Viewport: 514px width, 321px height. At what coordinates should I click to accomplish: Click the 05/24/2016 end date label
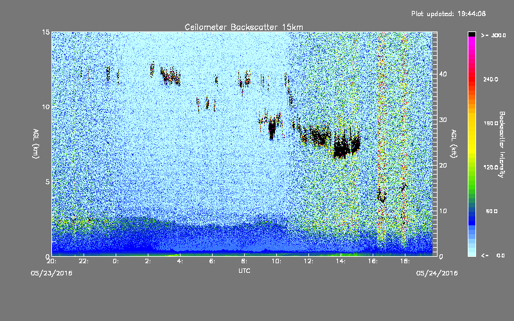tap(437, 273)
